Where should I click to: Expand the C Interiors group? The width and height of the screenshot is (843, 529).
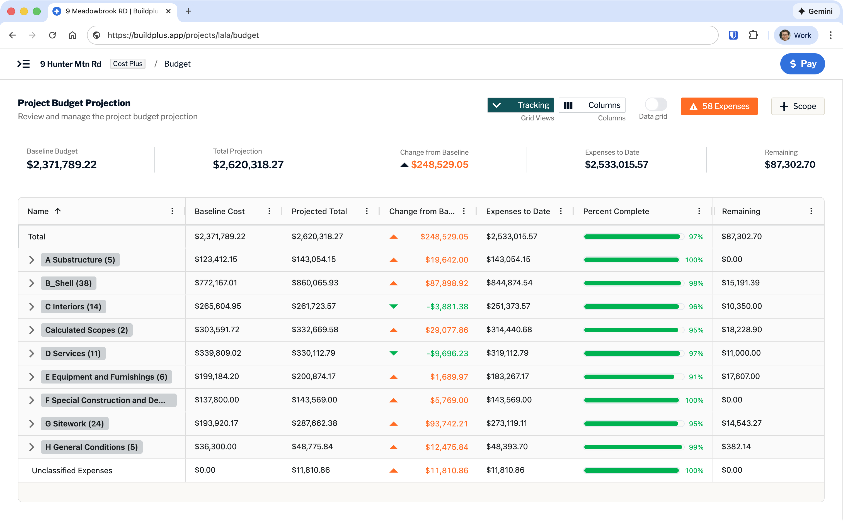pyautogui.click(x=32, y=307)
